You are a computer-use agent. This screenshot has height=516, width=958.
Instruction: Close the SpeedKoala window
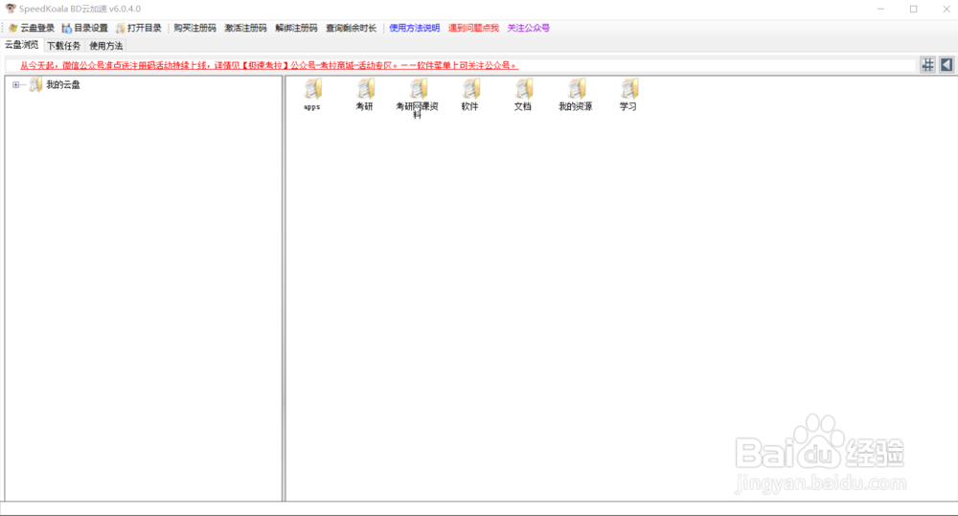click(946, 9)
